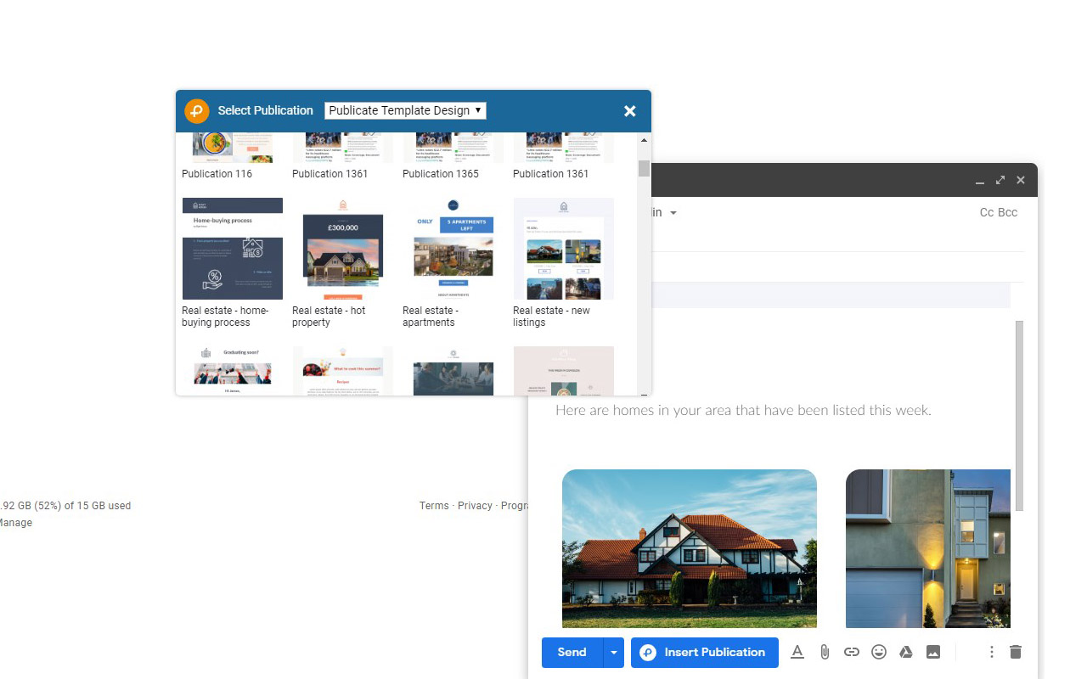Open the Terms link in the footer
Viewport: 1087px width, 679px height.
(434, 506)
